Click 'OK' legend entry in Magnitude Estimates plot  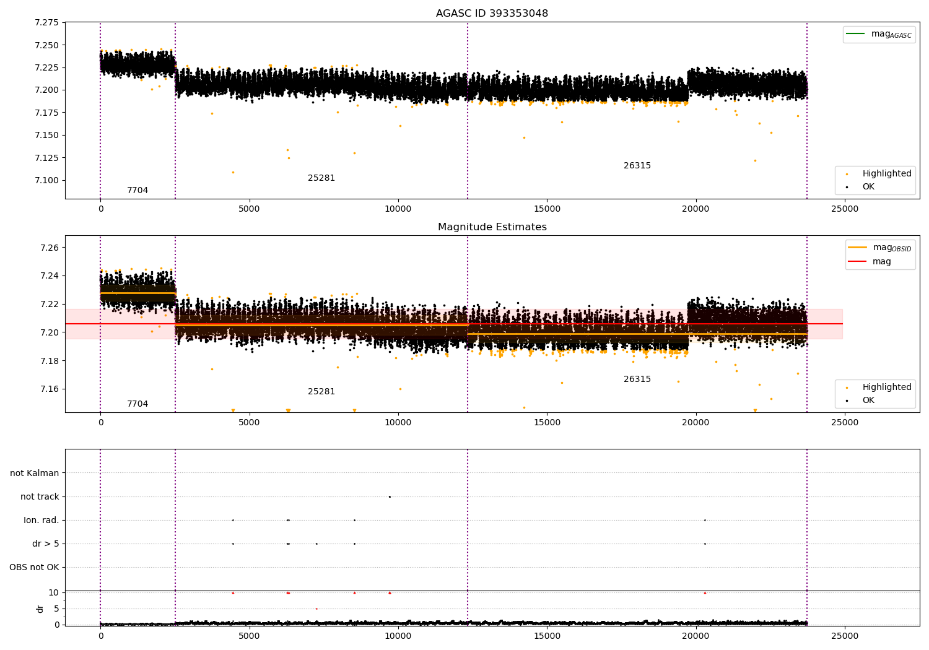[868, 401]
